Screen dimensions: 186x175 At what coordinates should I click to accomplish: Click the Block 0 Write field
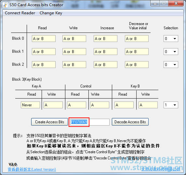[x=74, y=39]
